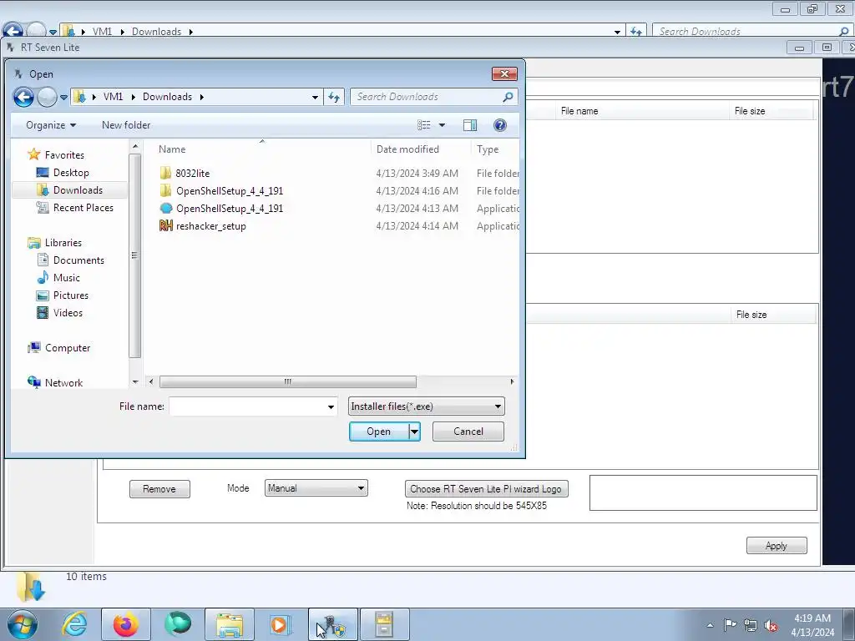Image resolution: width=855 pixels, height=641 pixels.
Task: Open Windows Media Player from taskbar
Action: click(x=281, y=624)
